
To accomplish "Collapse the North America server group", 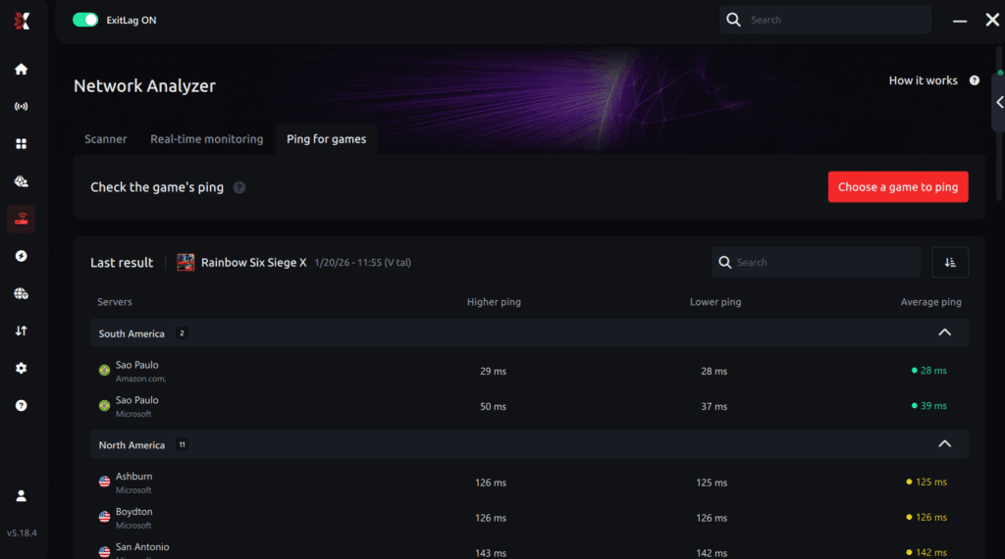I will coord(944,444).
